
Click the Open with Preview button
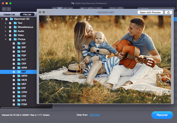click(x=150, y=12)
